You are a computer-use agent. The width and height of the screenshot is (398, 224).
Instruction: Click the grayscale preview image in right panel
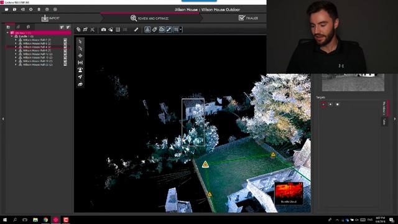point(353,83)
